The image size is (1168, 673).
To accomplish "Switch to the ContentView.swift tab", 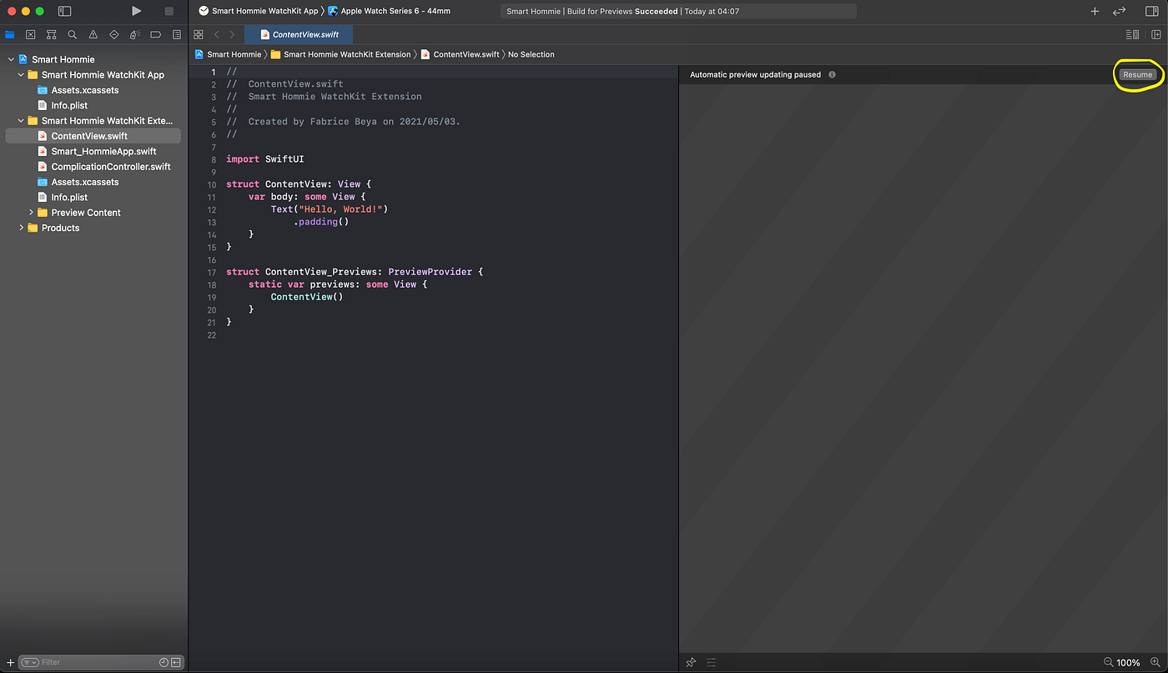I will point(299,35).
